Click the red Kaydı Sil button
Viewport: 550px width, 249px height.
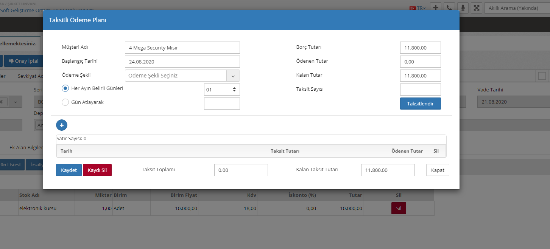click(97, 170)
